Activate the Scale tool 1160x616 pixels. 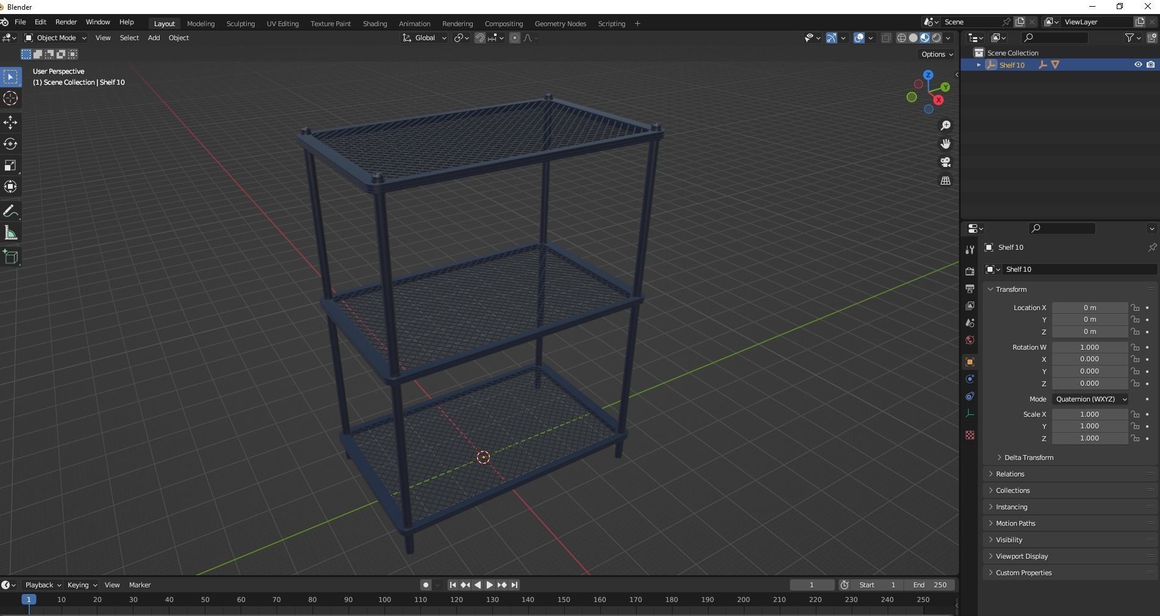pos(10,166)
